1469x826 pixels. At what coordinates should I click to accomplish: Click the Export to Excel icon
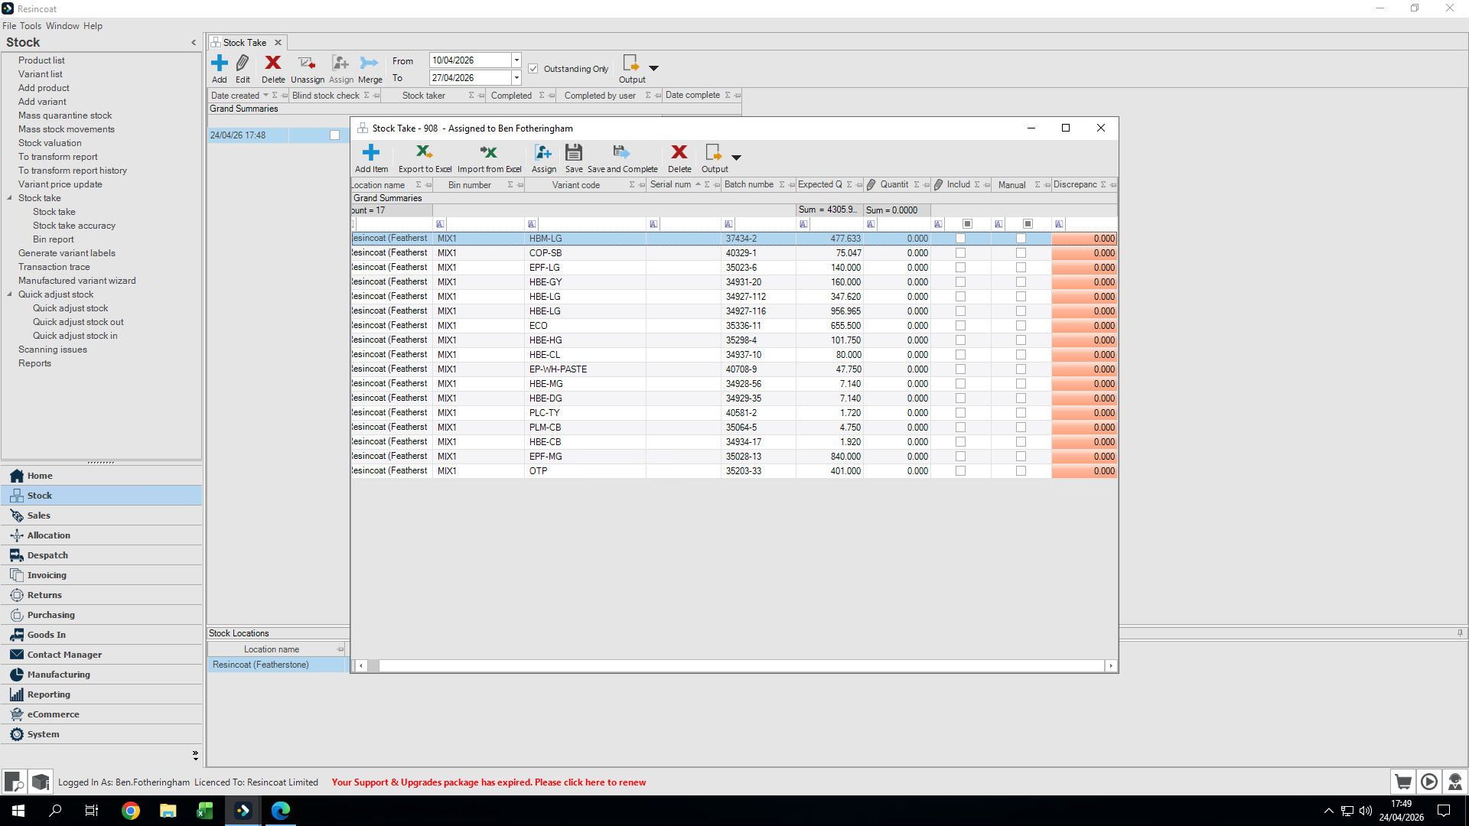pyautogui.click(x=424, y=153)
